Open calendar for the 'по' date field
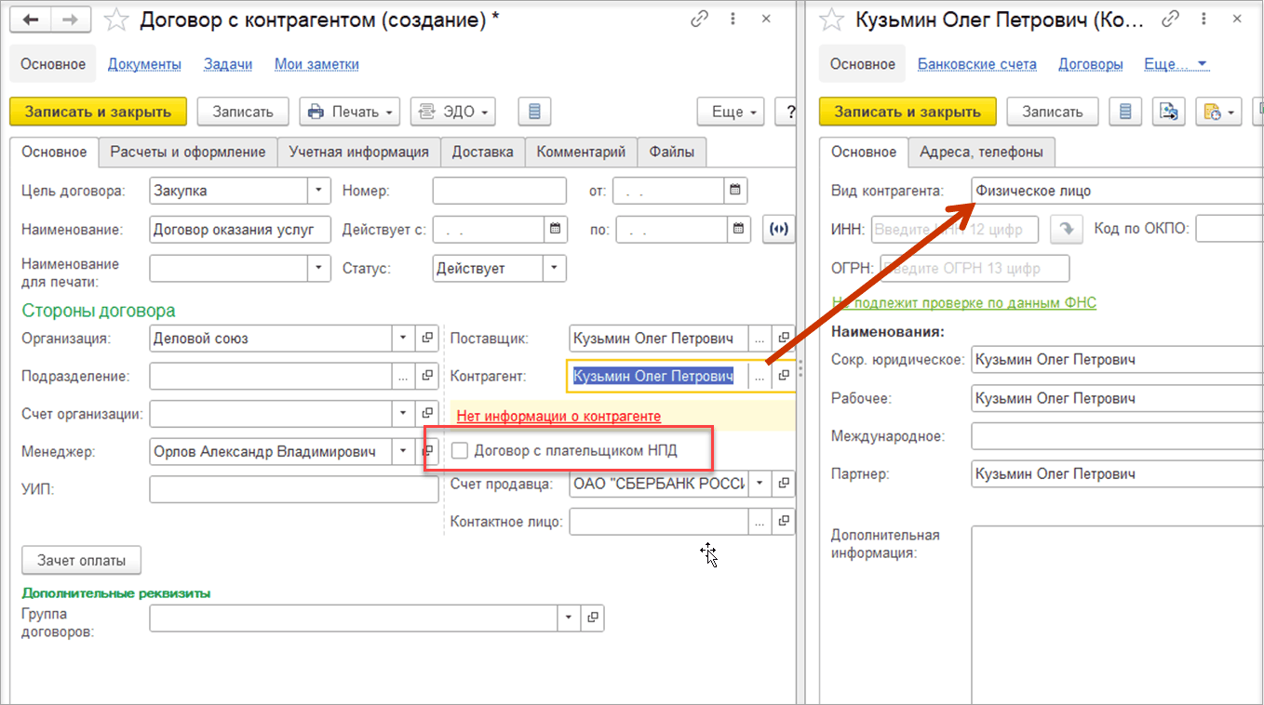Screen dimensions: 1264x705 pyautogui.click(x=739, y=229)
